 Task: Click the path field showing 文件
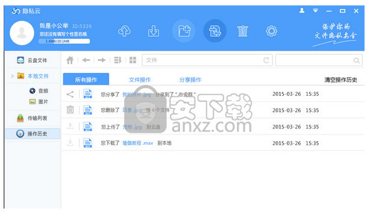pyautogui.click(x=207, y=60)
